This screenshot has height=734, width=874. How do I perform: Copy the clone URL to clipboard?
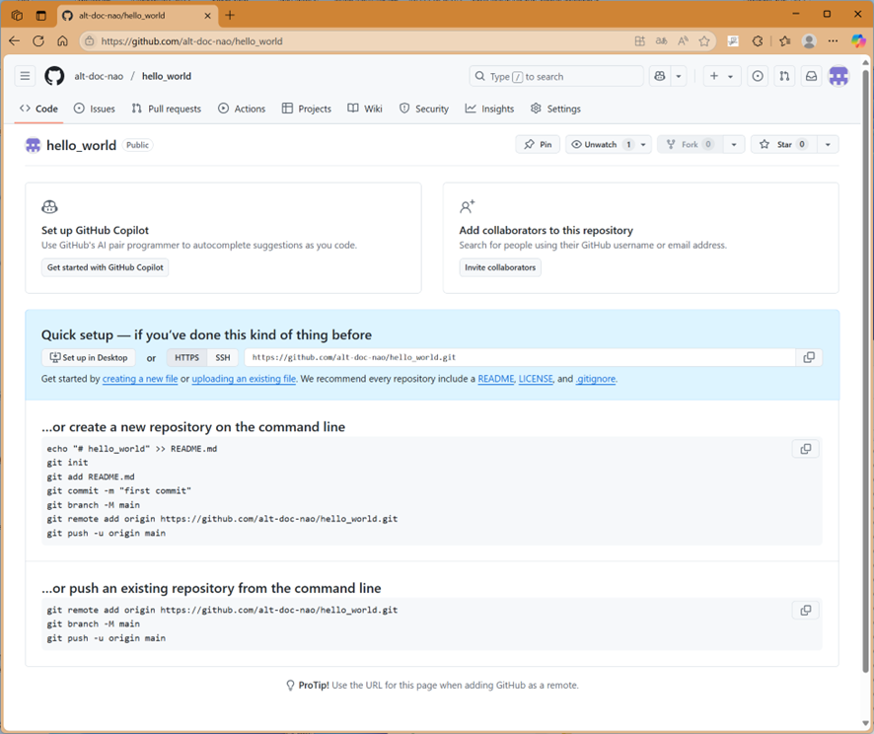pyautogui.click(x=809, y=358)
